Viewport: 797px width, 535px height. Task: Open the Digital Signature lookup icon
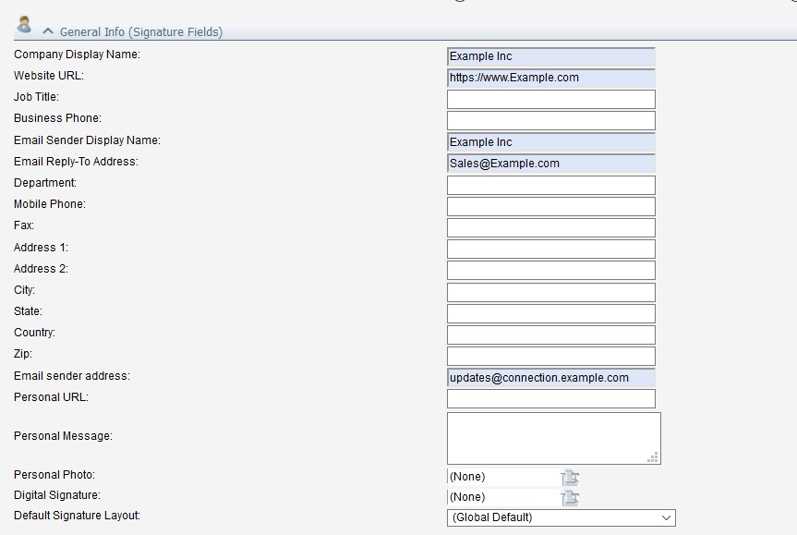[x=570, y=498]
